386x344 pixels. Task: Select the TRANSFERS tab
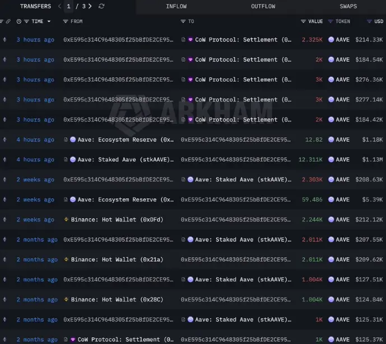pos(36,6)
